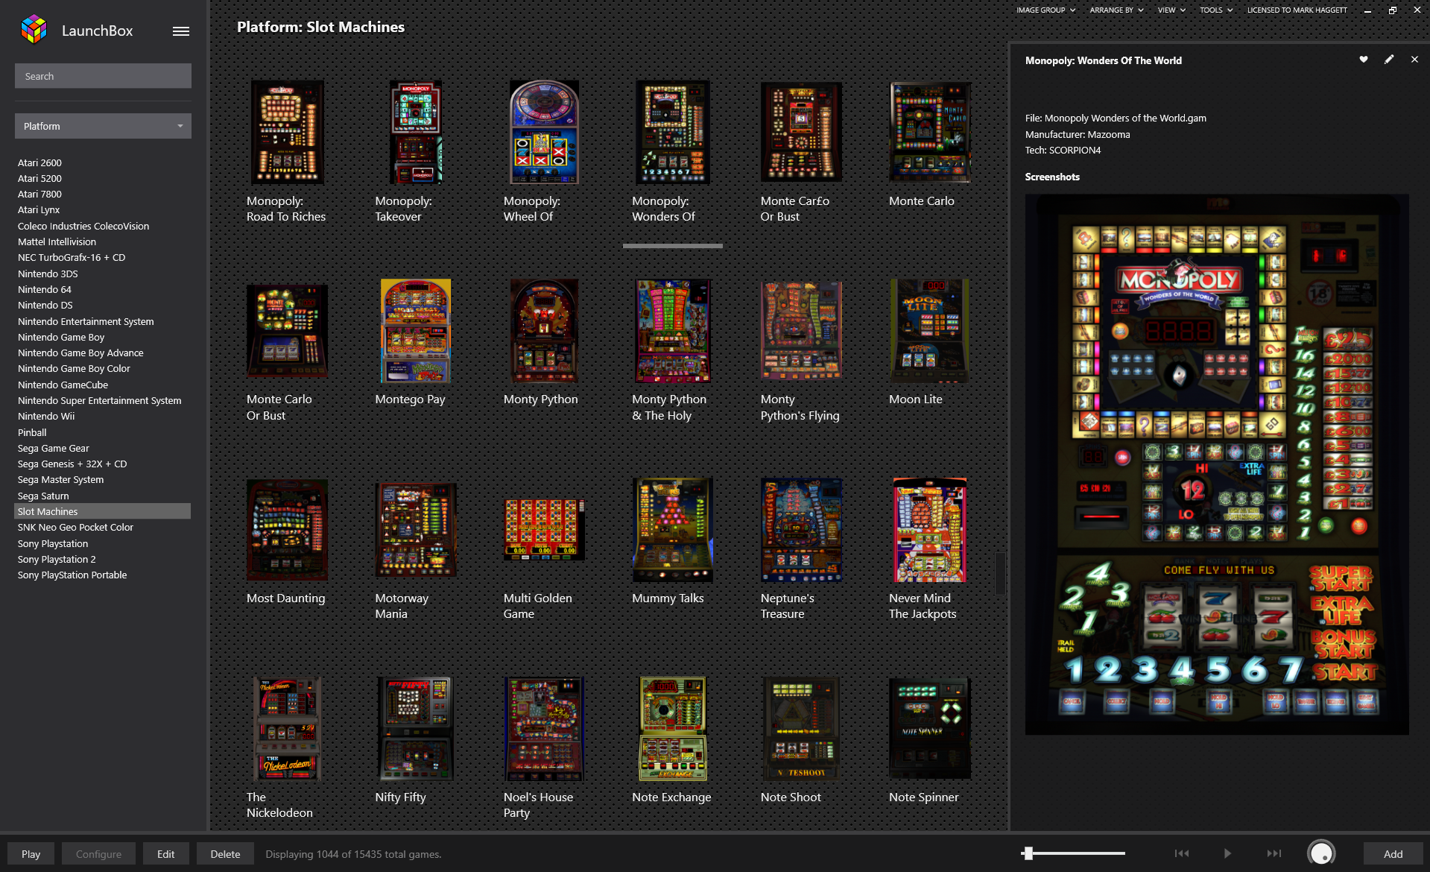The height and width of the screenshot is (872, 1430).
Task: Adjust the image size slider
Action: click(x=1073, y=853)
